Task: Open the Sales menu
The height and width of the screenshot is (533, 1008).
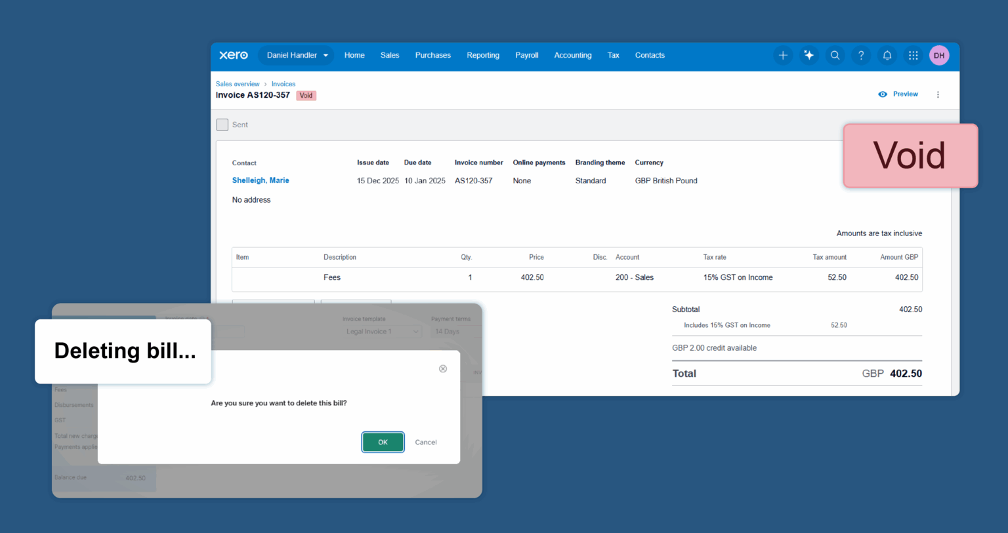Action: click(x=390, y=55)
